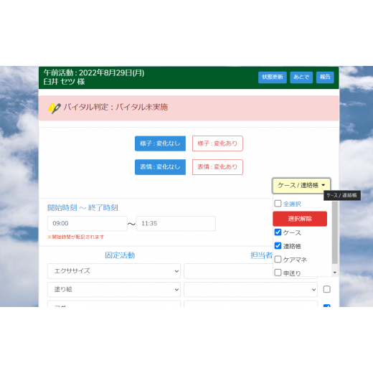The image size is (373, 373).
Task: Enable the ケアマネ checkbox
Action: pos(278,259)
